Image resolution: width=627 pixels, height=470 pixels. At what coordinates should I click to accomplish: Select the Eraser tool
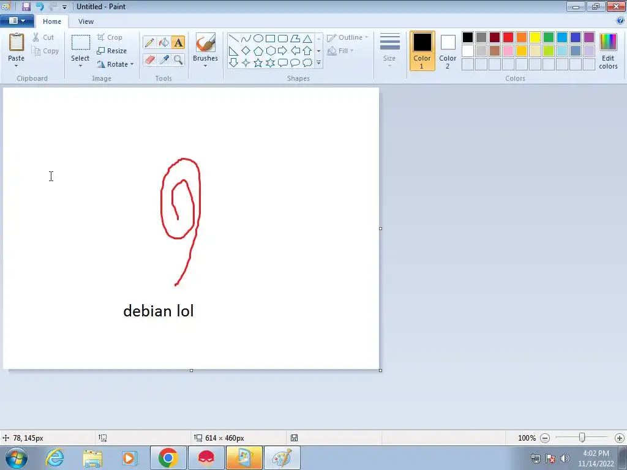coord(149,60)
